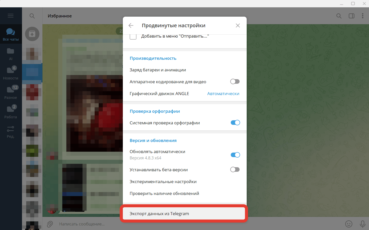The width and height of the screenshot is (369, 230).
Task: Maximize the Telegram window
Action: [x=353, y=4]
